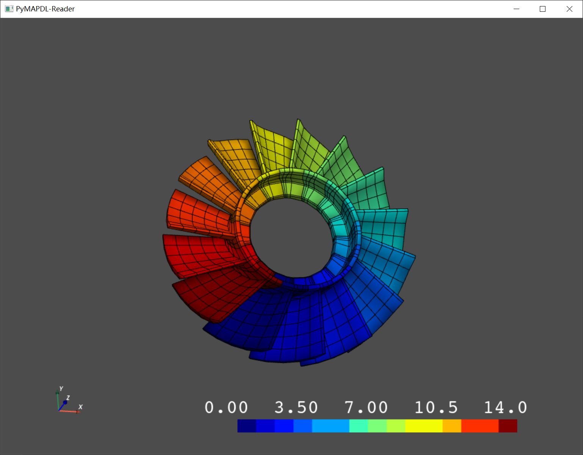
Task: Minimize the PyMAPDL-Reader window
Action: (x=516, y=9)
